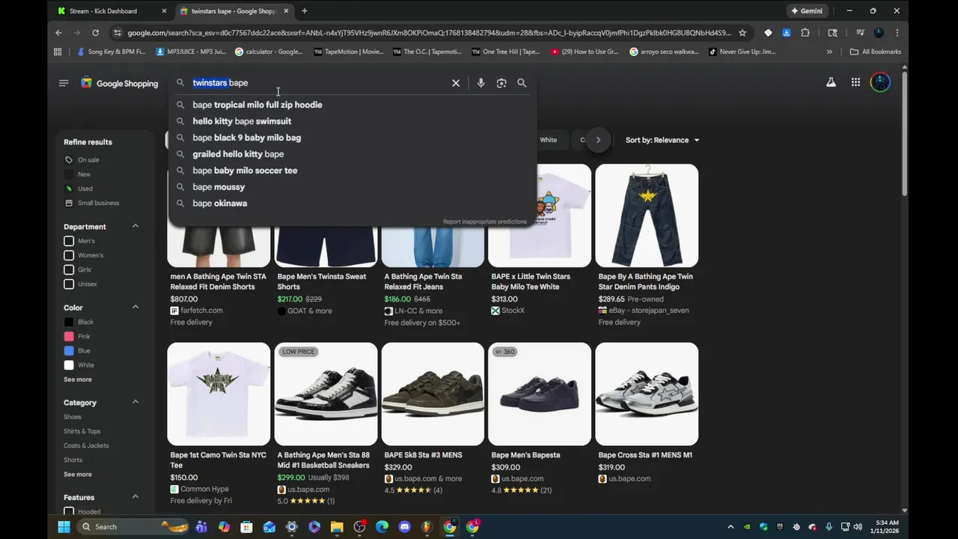The image size is (958, 539).
Task: Open the Google Shopping hamburger menu
Action: (64, 83)
